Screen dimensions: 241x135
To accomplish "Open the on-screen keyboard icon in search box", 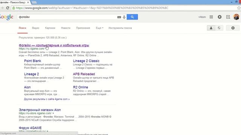I will [119, 17].
